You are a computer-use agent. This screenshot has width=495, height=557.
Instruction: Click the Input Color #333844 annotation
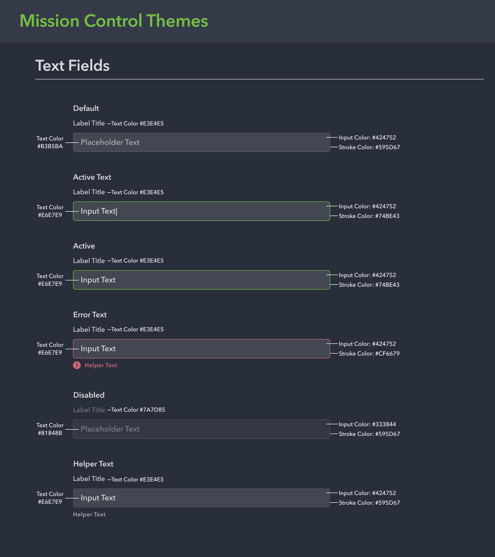point(367,424)
